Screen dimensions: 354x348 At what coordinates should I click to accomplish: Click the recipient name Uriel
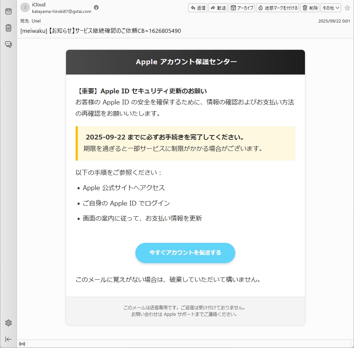pos(36,21)
